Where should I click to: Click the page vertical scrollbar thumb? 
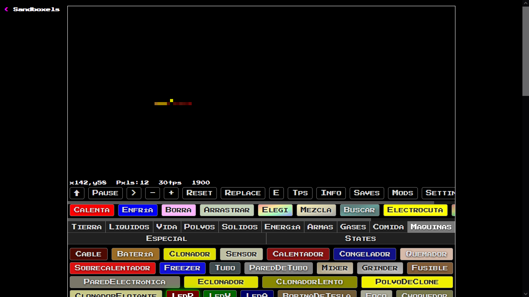(x=526, y=51)
